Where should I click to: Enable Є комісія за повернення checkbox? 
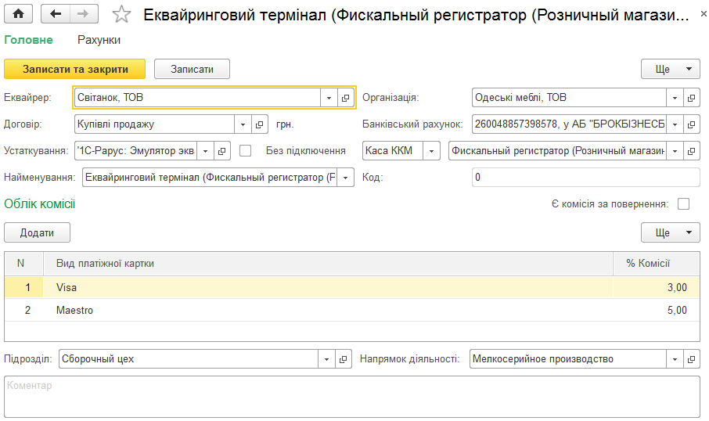tap(684, 204)
